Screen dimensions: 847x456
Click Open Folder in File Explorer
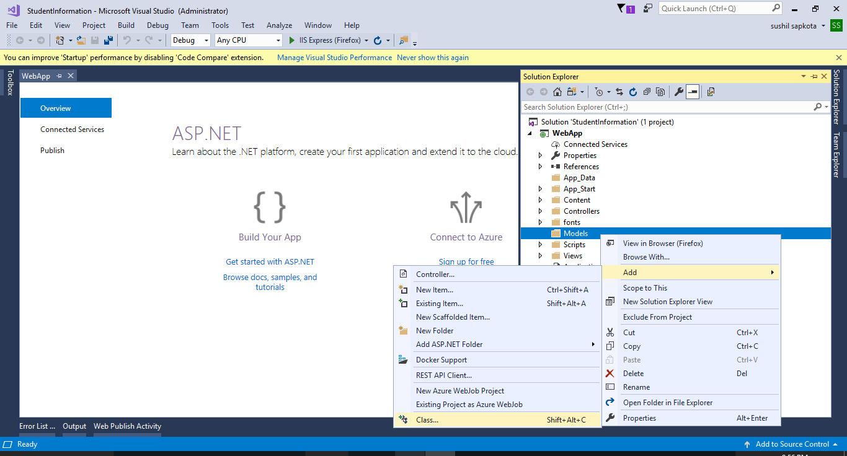click(x=691, y=403)
